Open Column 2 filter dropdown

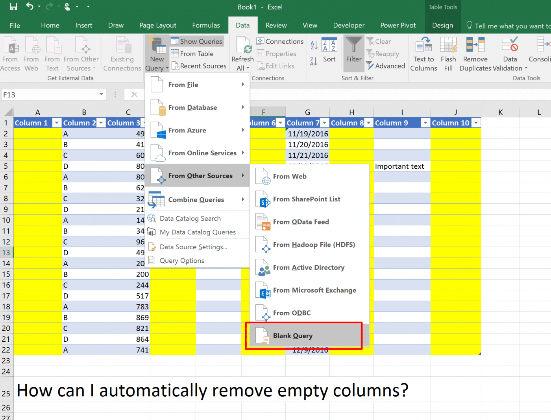101,123
